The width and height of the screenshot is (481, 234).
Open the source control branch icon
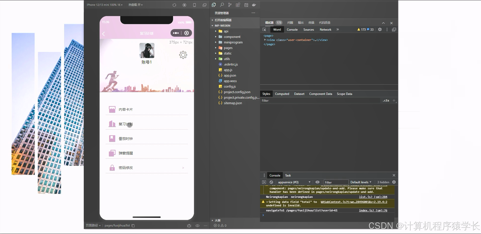[x=230, y=5]
